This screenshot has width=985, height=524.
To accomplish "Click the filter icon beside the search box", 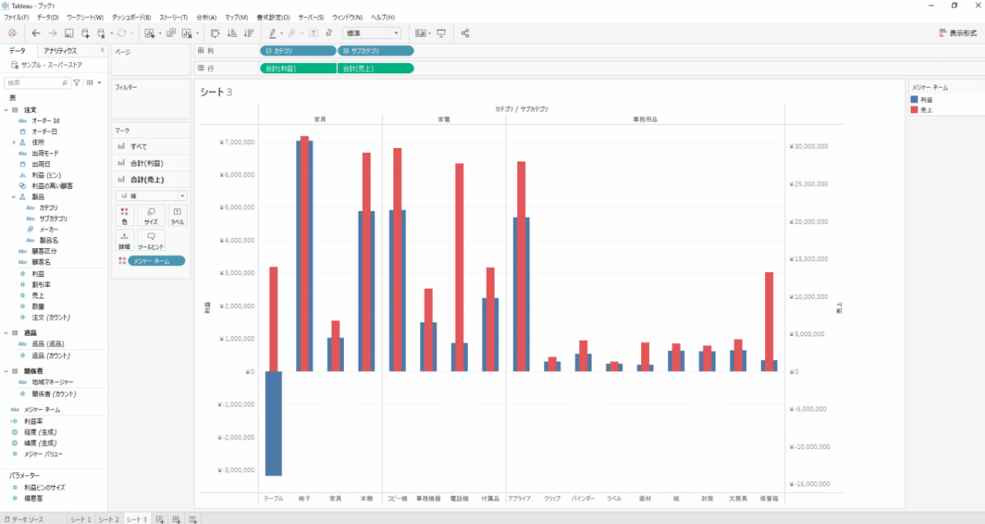I will [x=77, y=83].
